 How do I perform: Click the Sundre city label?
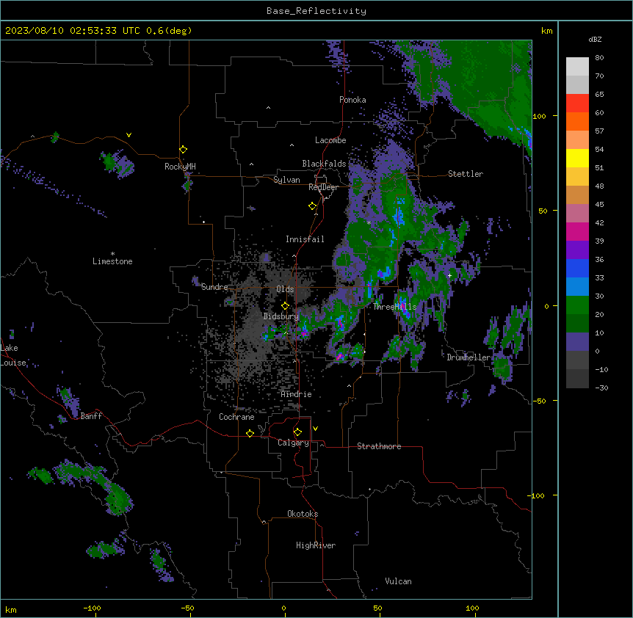214,287
